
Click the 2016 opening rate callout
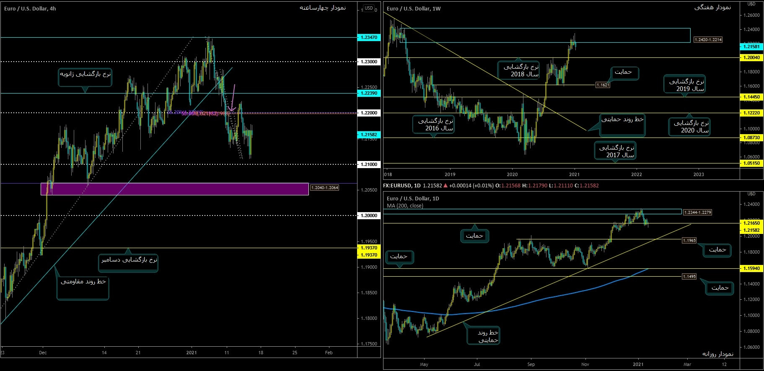433,124
